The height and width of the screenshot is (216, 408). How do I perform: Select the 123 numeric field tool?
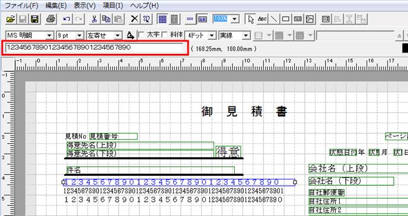pos(298,19)
